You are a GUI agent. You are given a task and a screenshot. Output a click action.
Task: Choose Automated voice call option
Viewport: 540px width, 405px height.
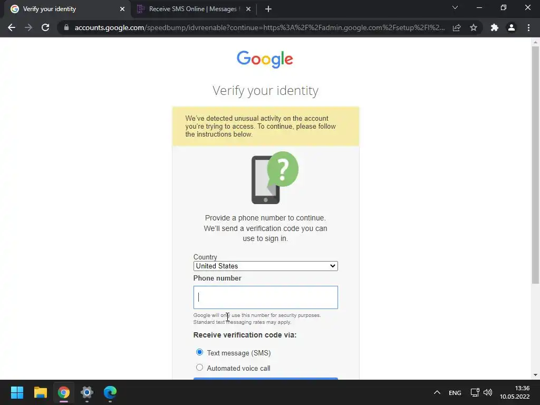click(x=199, y=368)
